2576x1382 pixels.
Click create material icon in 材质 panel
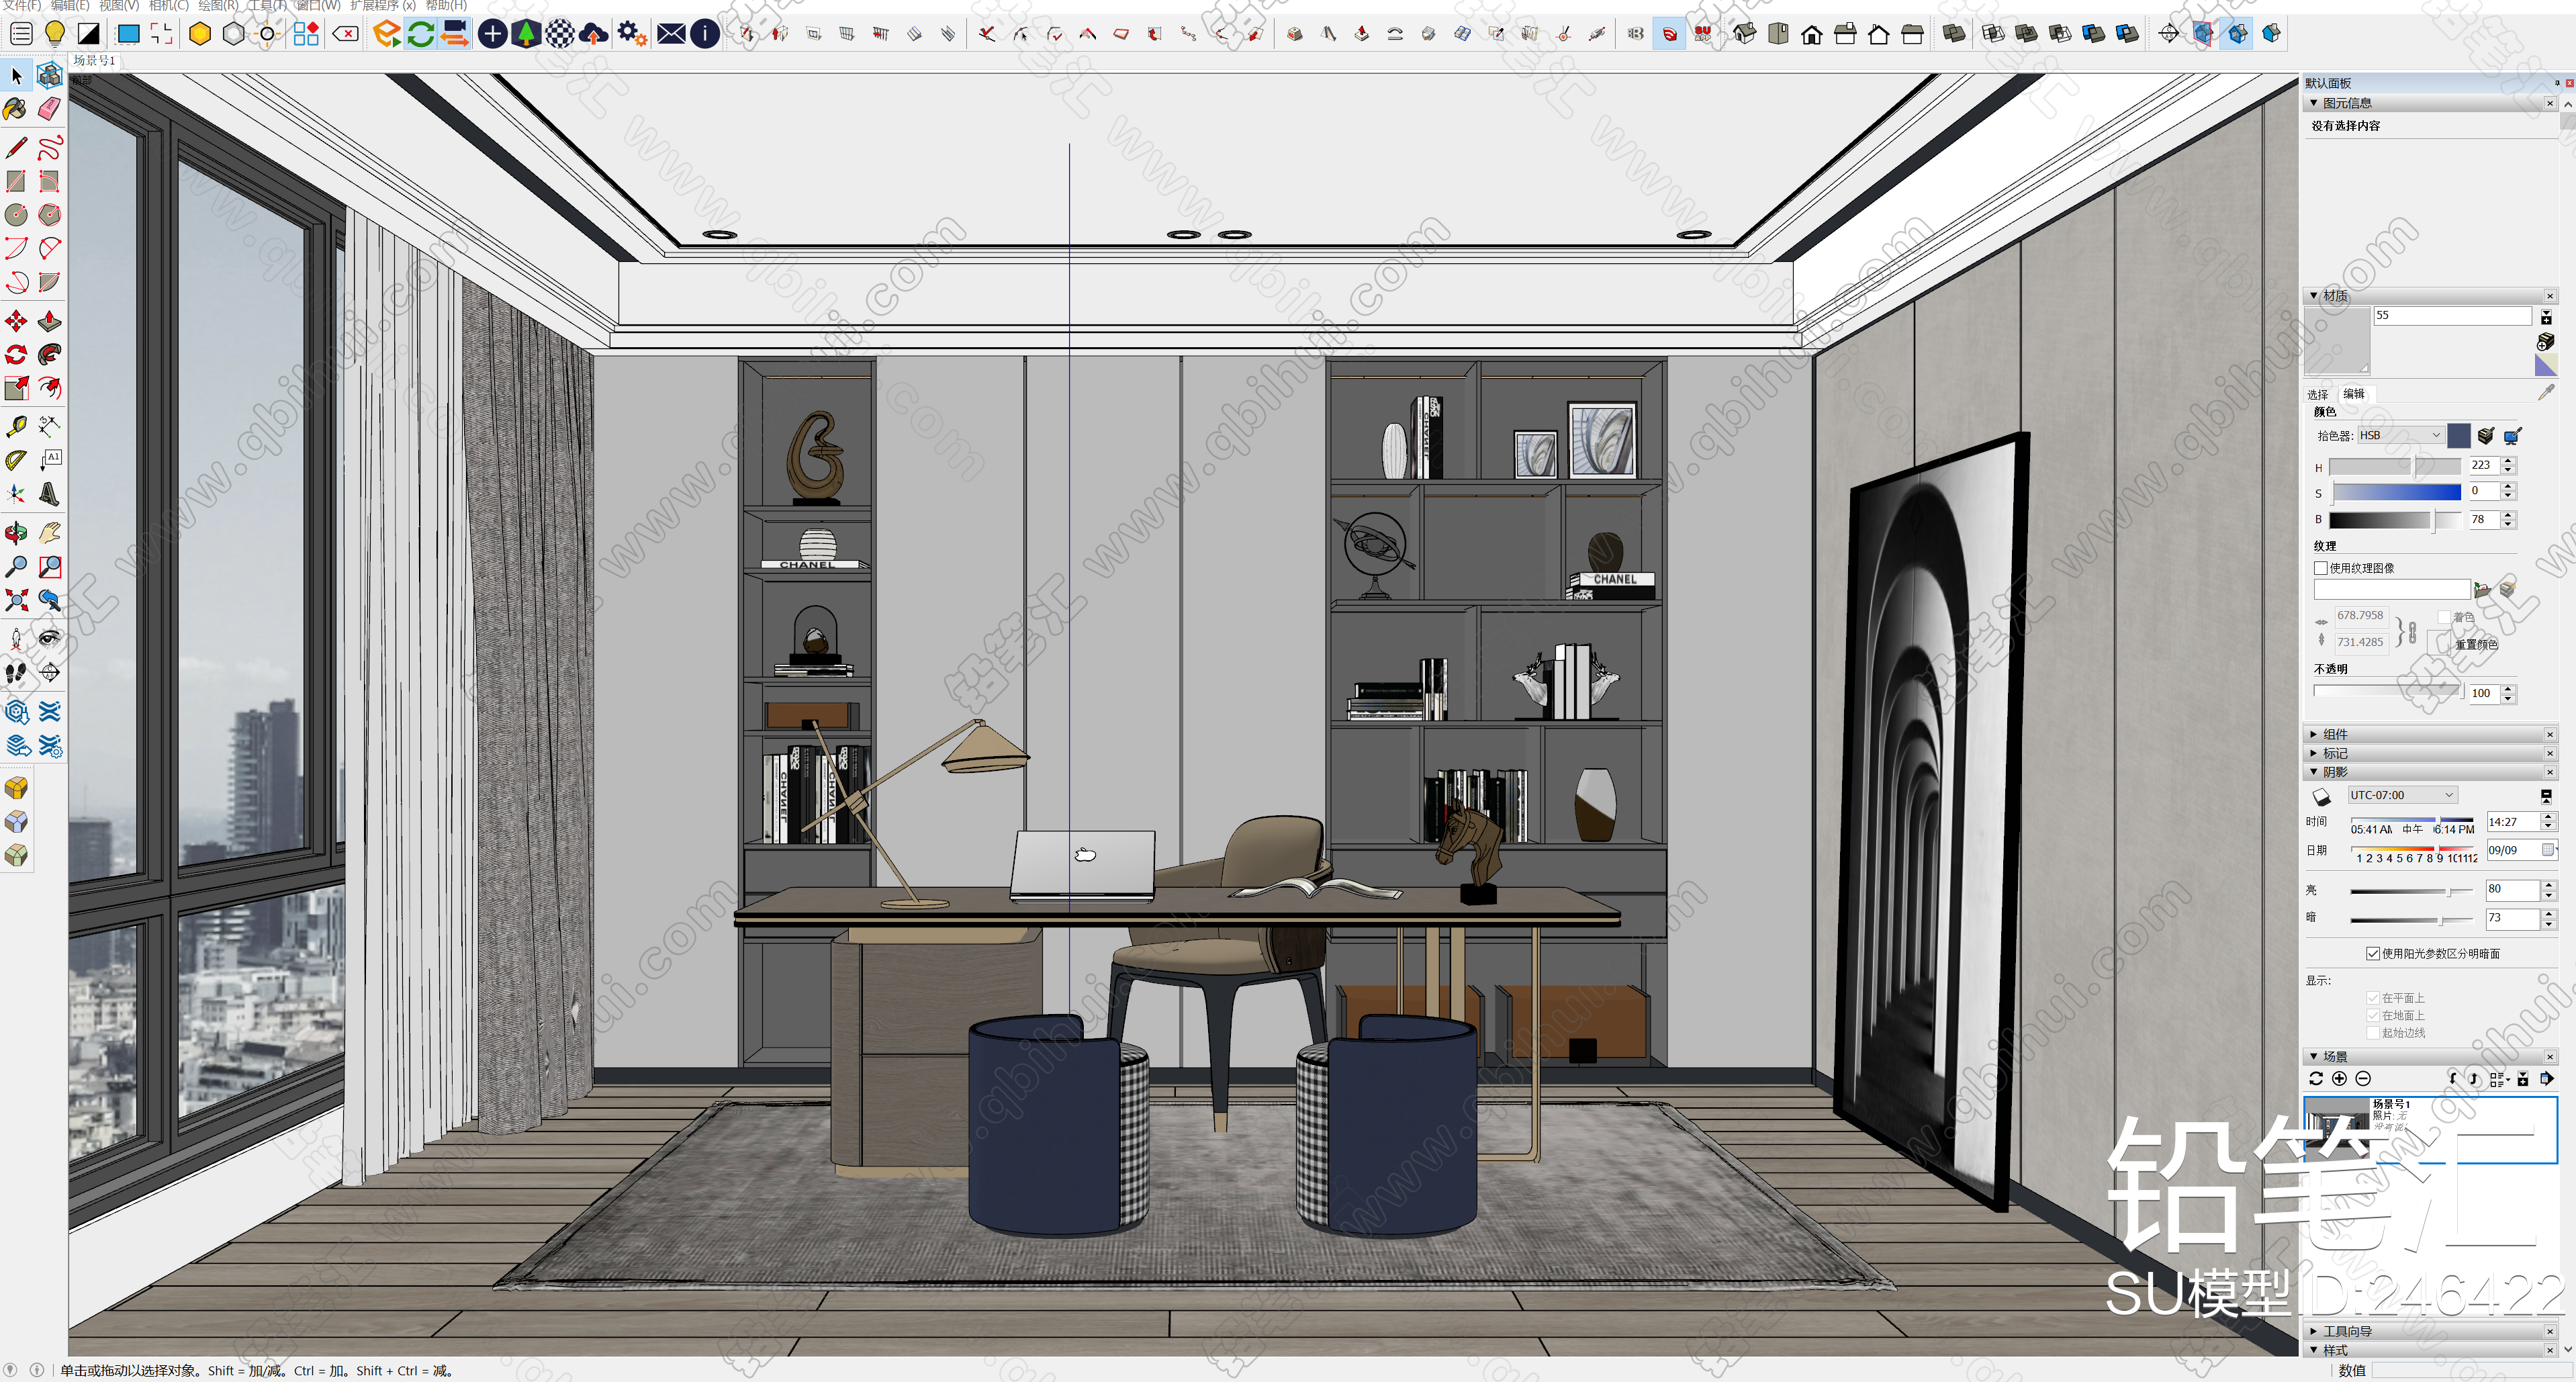click(x=2545, y=342)
